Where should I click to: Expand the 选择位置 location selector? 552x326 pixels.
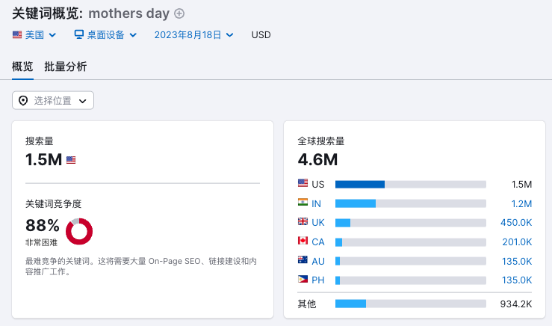(x=53, y=100)
